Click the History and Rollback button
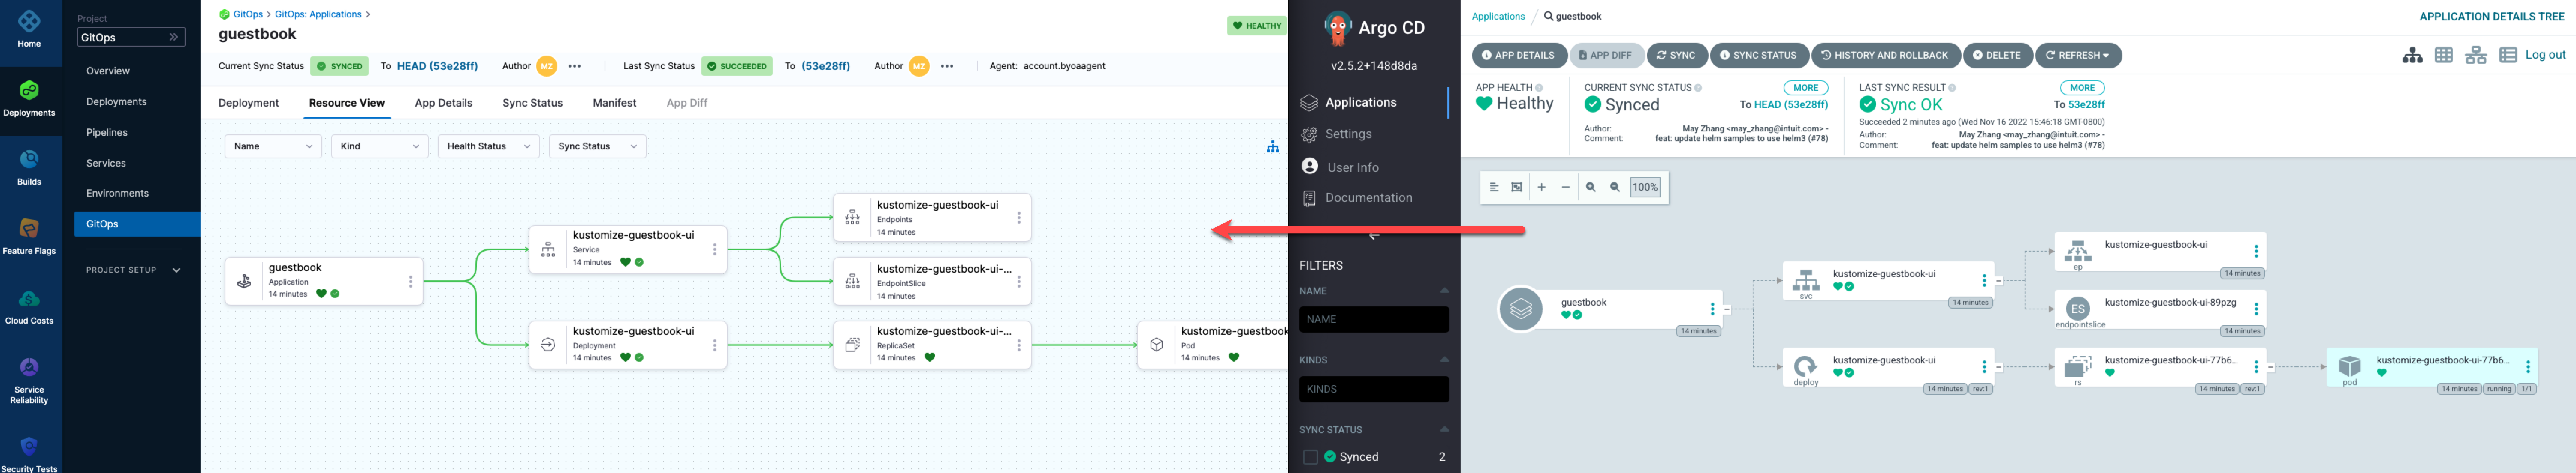The image size is (2576, 473). pos(1885,55)
